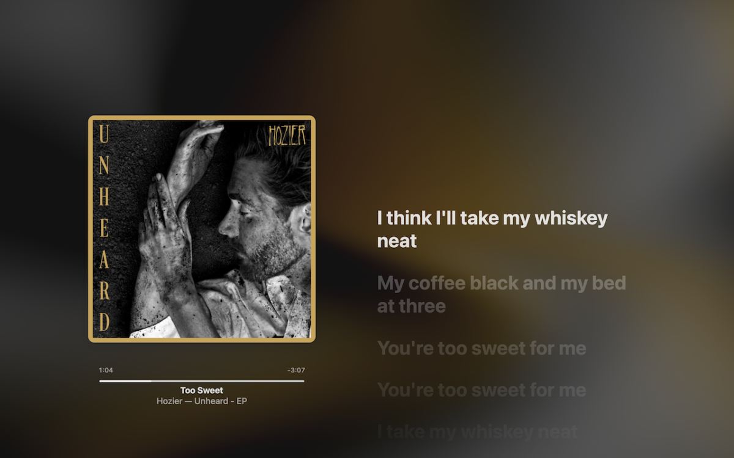The height and width of the screenshot is (458, 734).
Task: Click the vertical UNHEARD text on cover
Action: tap(104, 228)
